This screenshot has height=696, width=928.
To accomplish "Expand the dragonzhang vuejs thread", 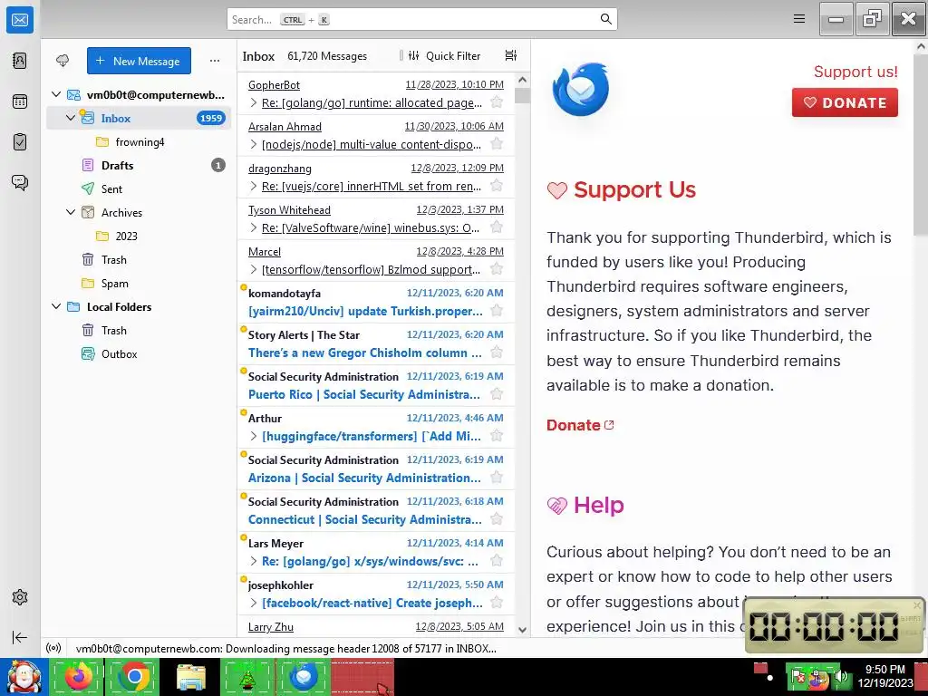I will 254,186.
